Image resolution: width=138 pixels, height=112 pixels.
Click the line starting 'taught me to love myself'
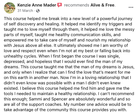tap(69, 29)
